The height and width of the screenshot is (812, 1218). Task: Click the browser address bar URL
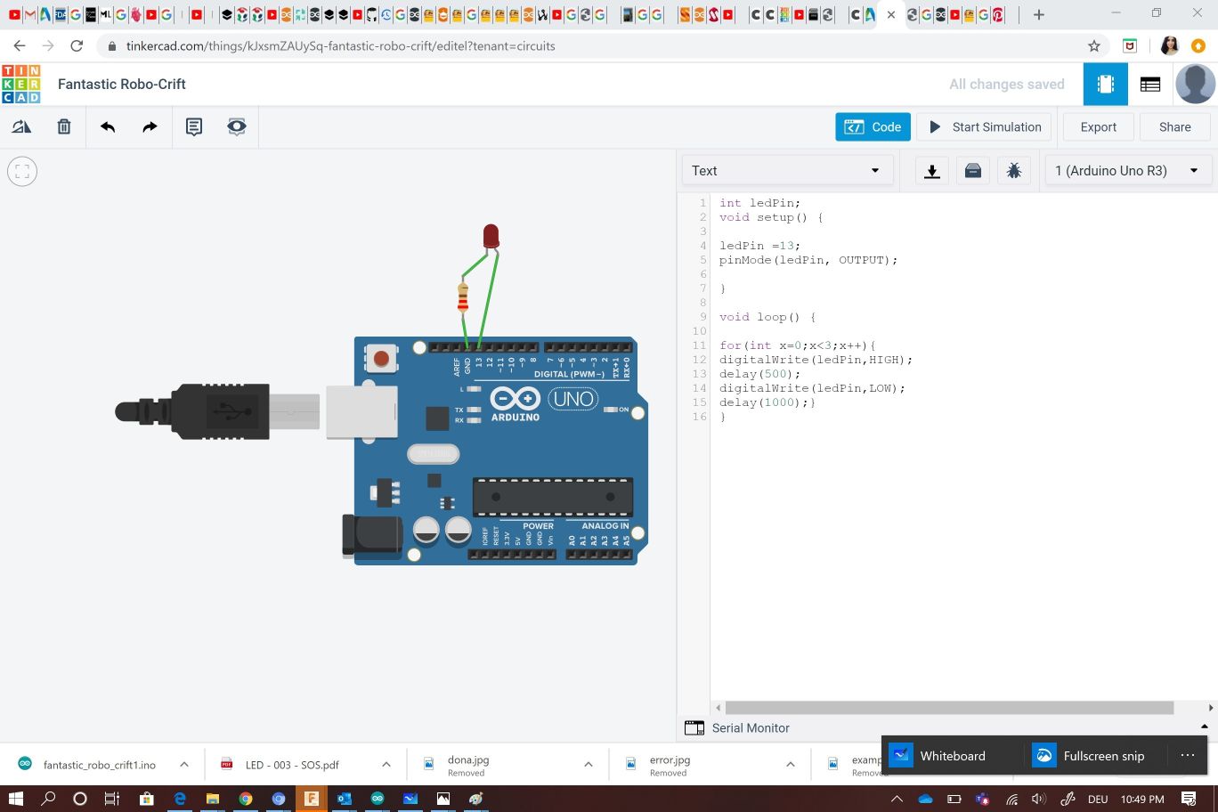[x=340, y=46]
